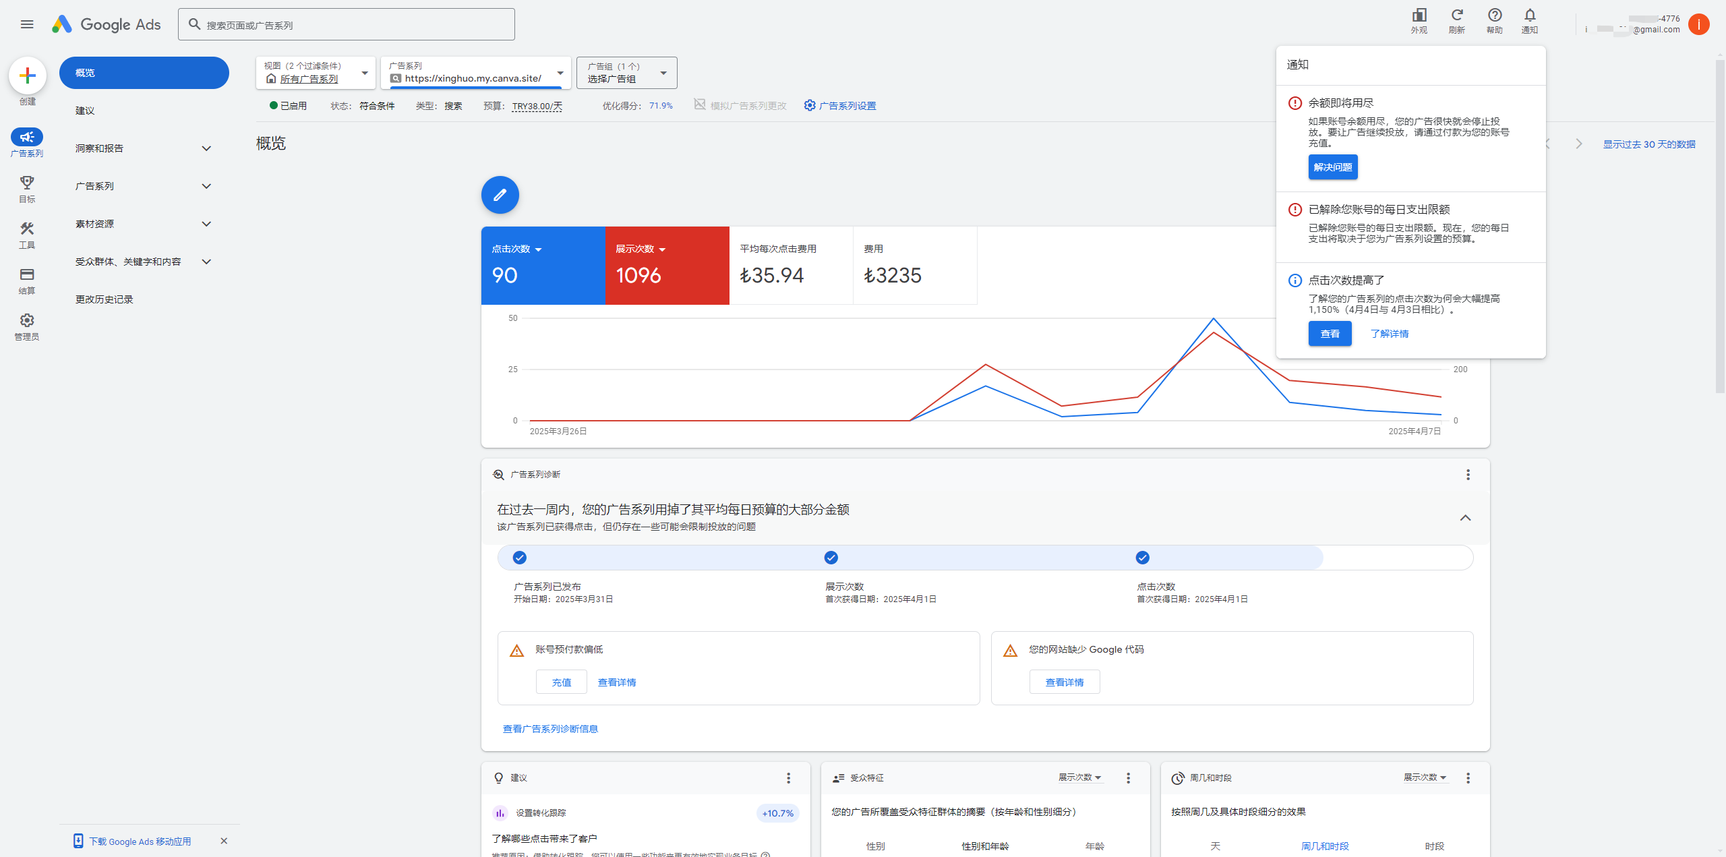Switch to the 时段 tab
Screen dimensions: 1726x857
click(x=1435, y=846)
